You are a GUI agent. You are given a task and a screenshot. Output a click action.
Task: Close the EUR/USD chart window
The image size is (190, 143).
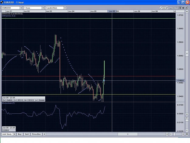coord(188,2)
